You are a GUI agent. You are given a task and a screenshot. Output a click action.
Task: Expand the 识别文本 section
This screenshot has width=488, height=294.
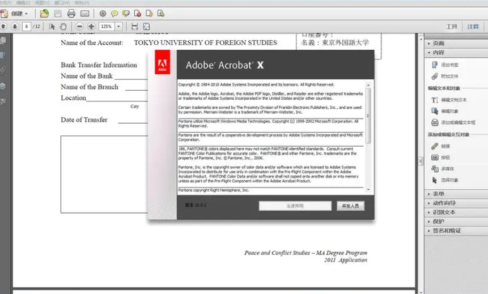tap(456, 212)
